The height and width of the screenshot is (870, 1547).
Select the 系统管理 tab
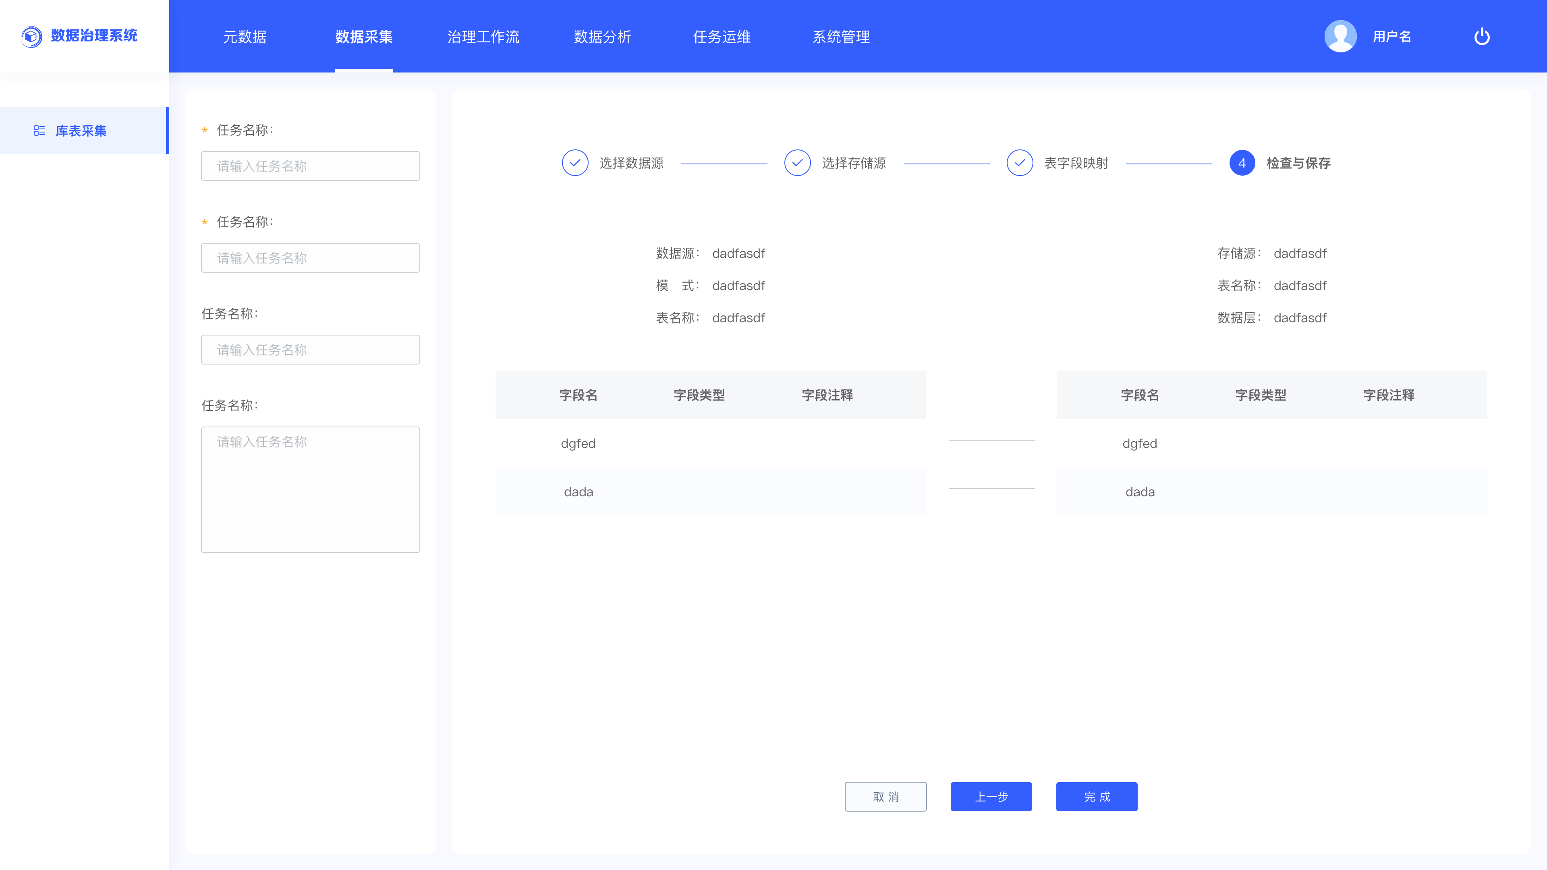pyautogui.click(x=841, y=37)
